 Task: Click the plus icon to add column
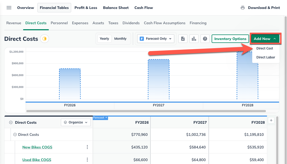pyautogui.click(x=271, y=120)
